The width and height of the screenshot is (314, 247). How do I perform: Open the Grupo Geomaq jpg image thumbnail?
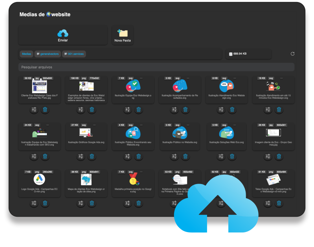tap(273, 133)
